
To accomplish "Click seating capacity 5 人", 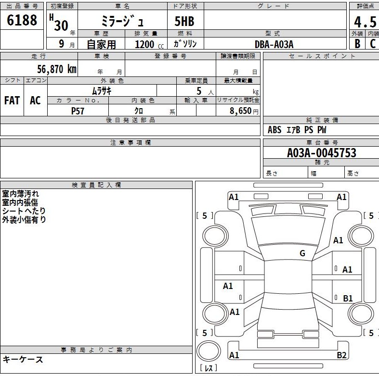I will pos(205,91).
